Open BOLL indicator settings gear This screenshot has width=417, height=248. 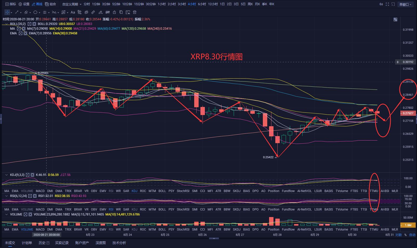point(30,24)
